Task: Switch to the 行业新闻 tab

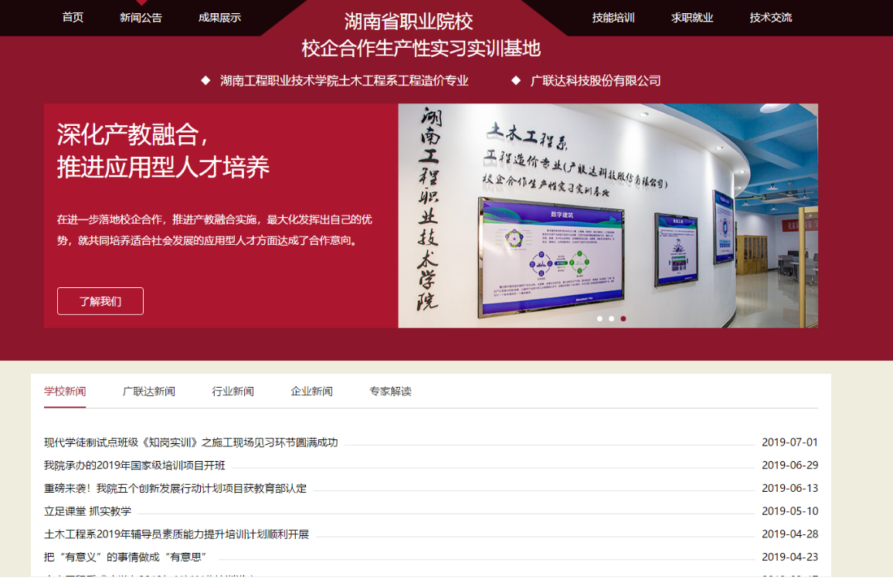Action: pos(233,391)
